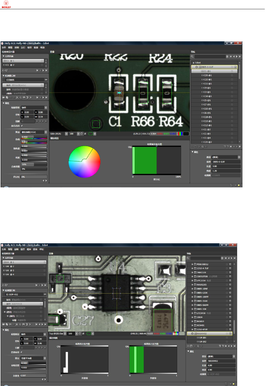Jump to first item in C1 component list

click(x=37, y=70)
